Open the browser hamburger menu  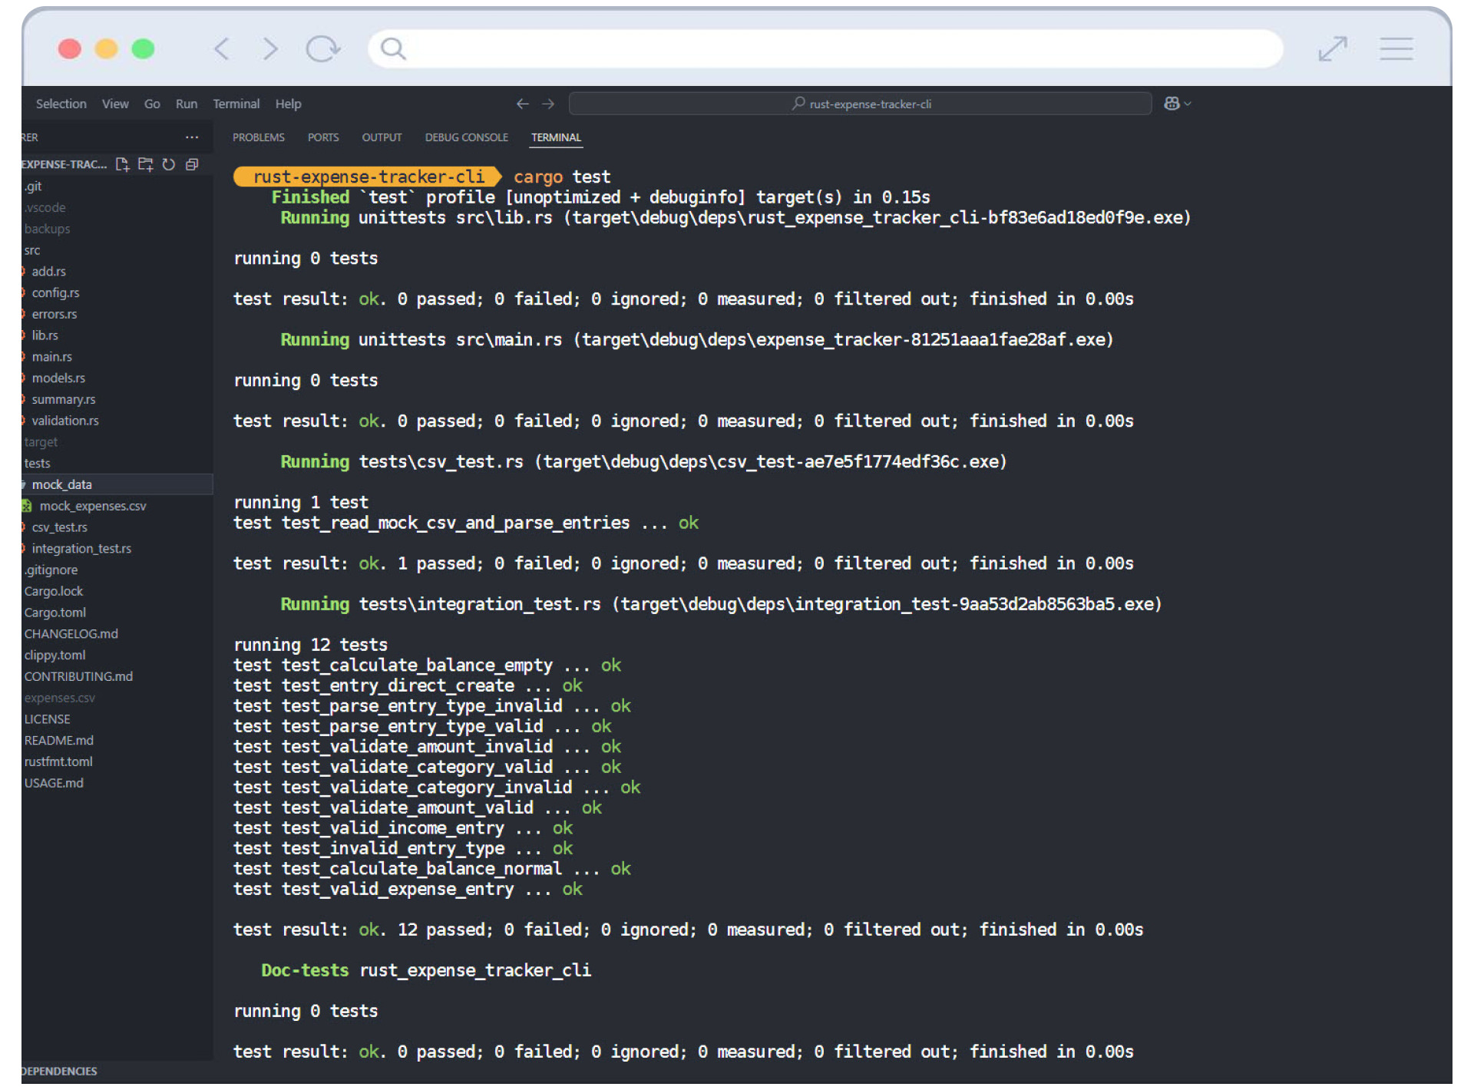[1396, 49]
